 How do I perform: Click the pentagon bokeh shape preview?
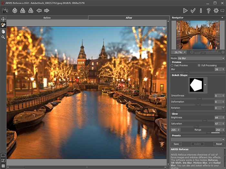pyautogui.click(x=196, y=85)
